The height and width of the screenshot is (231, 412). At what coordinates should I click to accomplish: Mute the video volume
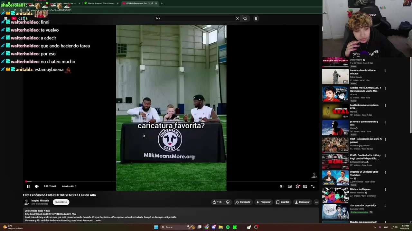click(x=37, y=186)
